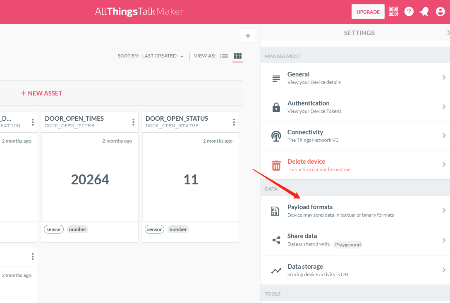Click the Authentication lock icon
450x303 pixels.
[x=276, y=107]
